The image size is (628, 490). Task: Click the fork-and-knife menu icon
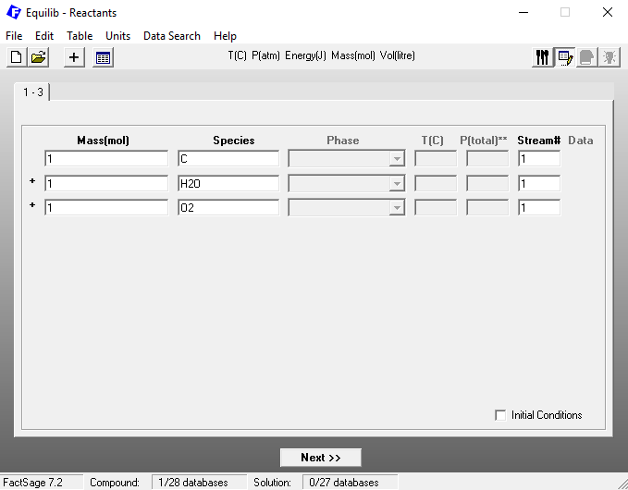[x=542, y=57]
